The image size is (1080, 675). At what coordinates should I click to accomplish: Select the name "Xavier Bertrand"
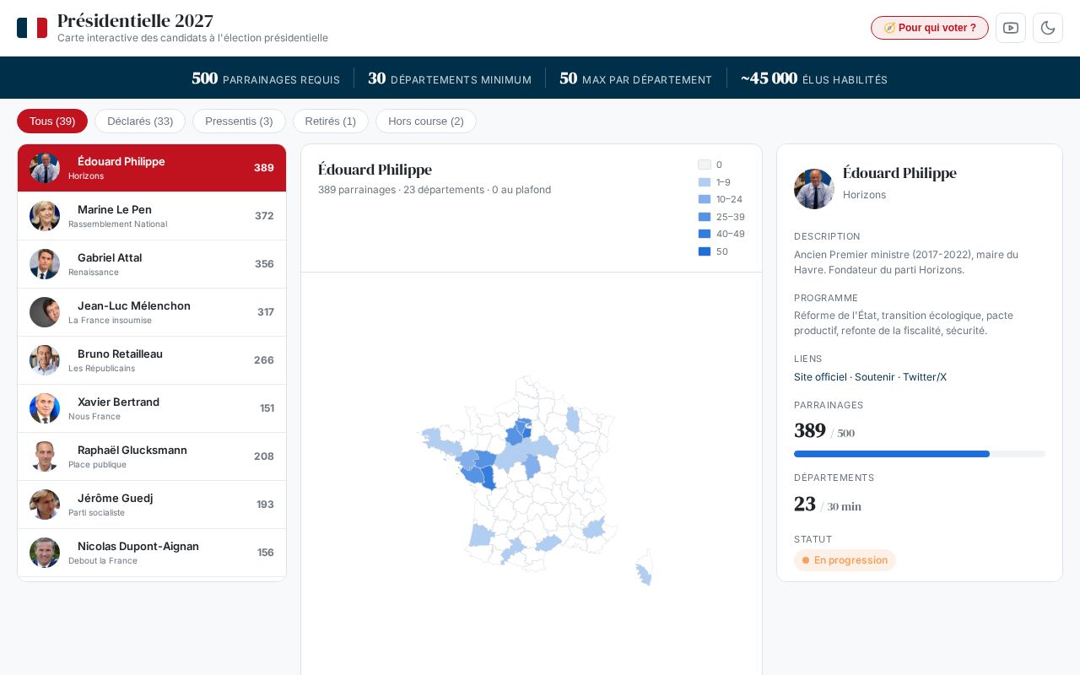pyautogui.click(x=118, y=402)
